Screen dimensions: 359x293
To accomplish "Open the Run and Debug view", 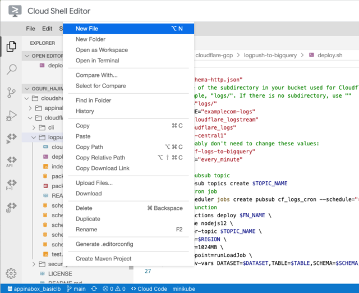I will click(11, 116).
